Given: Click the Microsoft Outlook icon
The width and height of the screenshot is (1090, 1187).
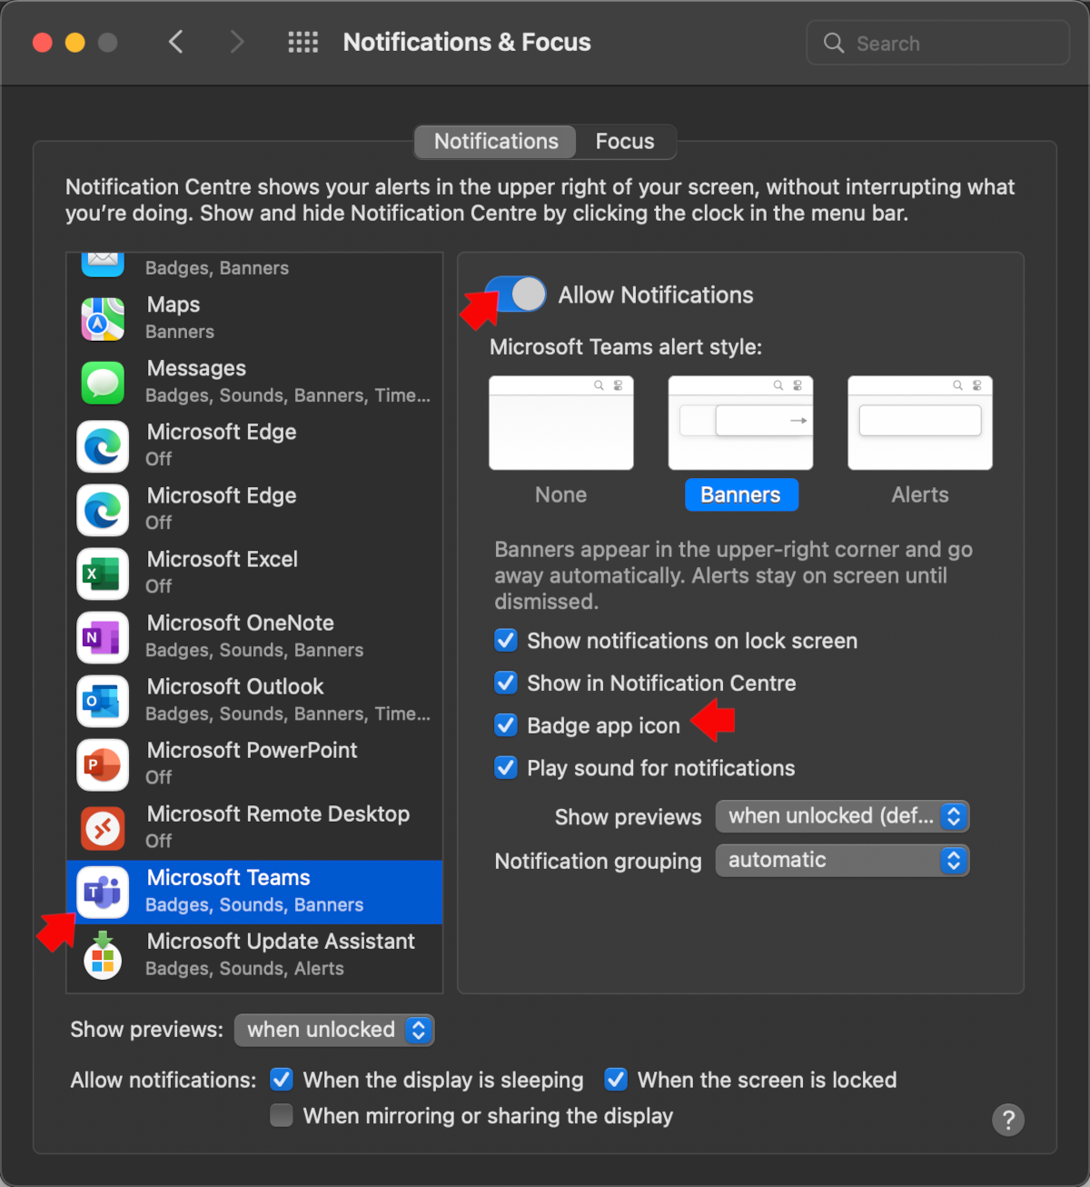Looking at the screenshot, I should point(103,701).
